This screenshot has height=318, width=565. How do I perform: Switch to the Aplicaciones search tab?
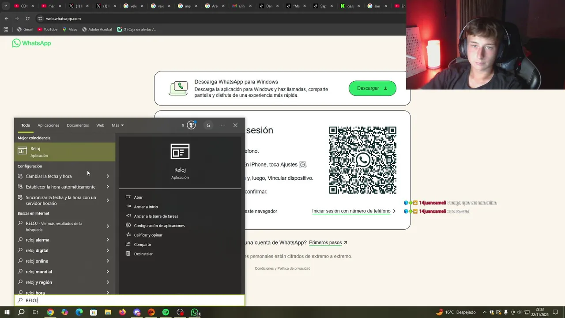point(48,125)
